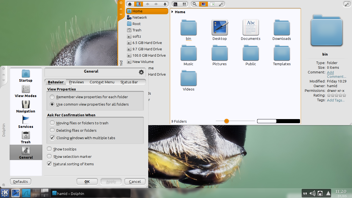Split the view with the split icon
352x198 pixels.
(x=212, y=4)
